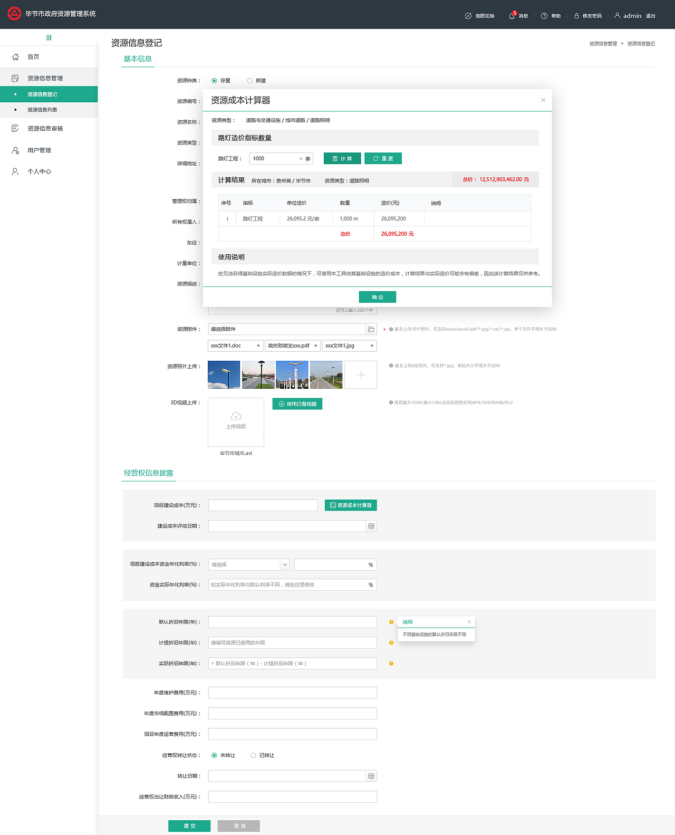This screenshot has height=835, width=675.
Task: Click the folder icon to browse attachments
Action: (x=371, y=329)
